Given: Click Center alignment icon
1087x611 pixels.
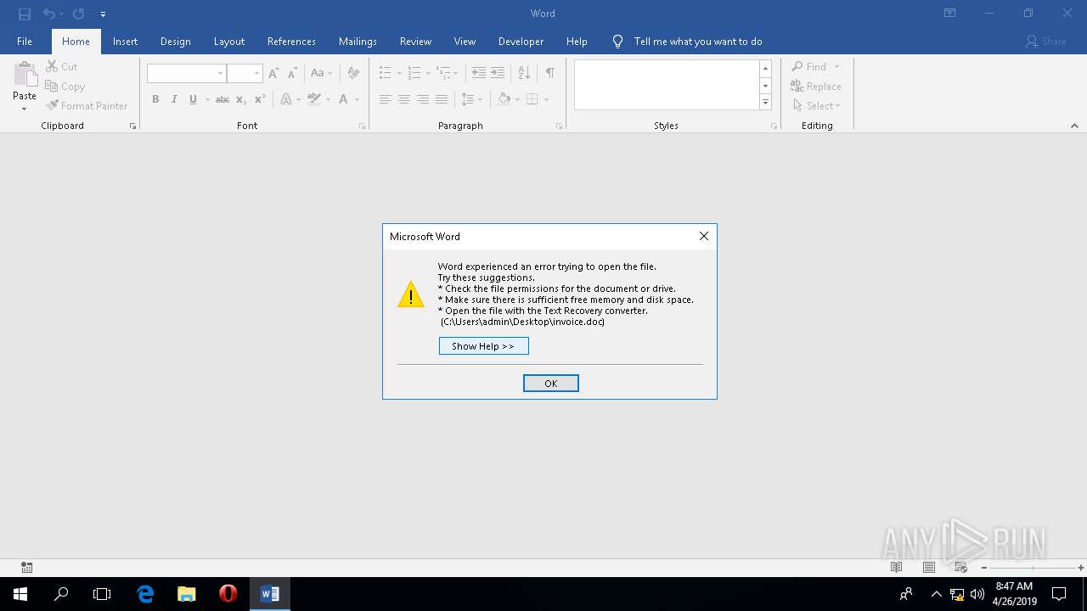Looking at the screenshot, I should [403, 99].
